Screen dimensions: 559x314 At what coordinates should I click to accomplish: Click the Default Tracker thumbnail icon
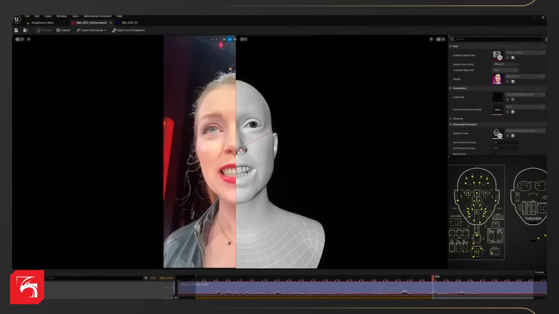click(x=498, y=133)
